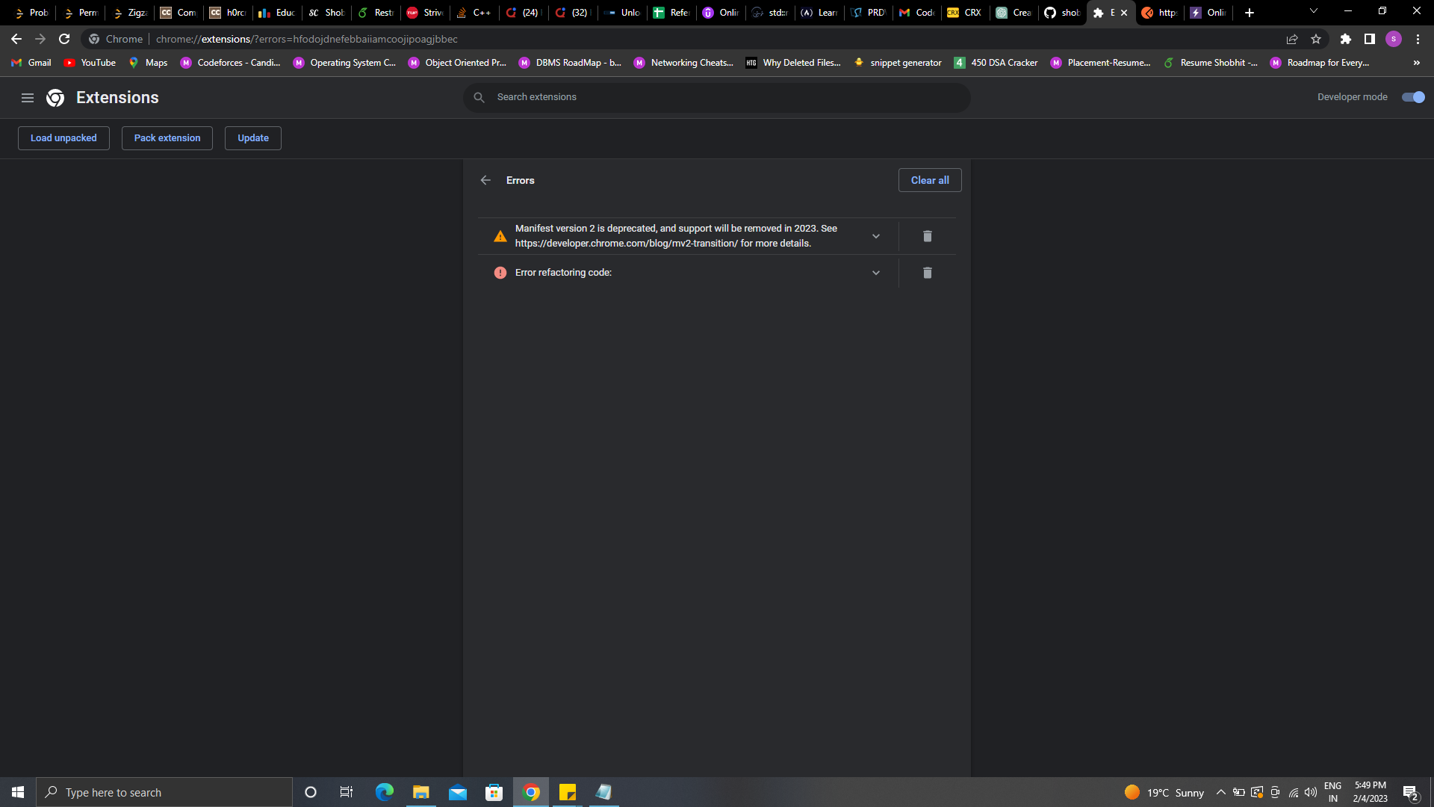Expand the Manifest version 2 warning details

[875, 236]
